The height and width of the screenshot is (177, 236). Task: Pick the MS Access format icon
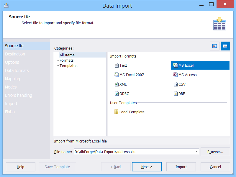point(175,75)
